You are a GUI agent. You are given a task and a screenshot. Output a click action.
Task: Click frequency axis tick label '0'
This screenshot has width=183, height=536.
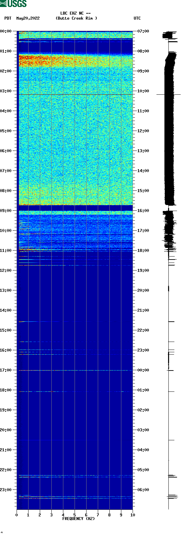click(17, 515)
